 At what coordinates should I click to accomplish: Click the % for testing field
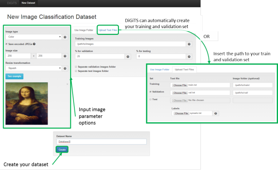tap(161, 56)
